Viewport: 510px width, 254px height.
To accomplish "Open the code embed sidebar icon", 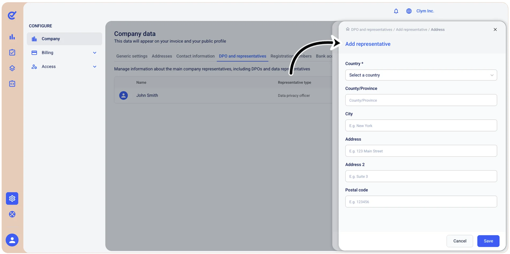I will [12, 84].
